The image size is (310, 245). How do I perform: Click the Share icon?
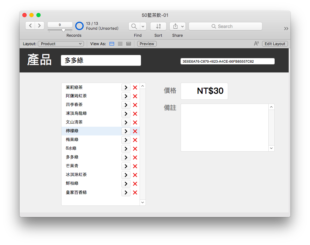[175, 26]
